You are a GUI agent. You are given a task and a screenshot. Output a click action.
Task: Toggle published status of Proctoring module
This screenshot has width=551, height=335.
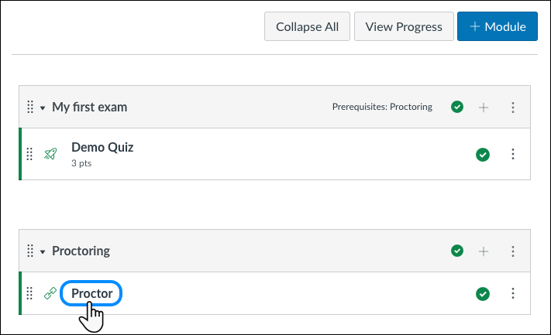[x=457, y=251]
